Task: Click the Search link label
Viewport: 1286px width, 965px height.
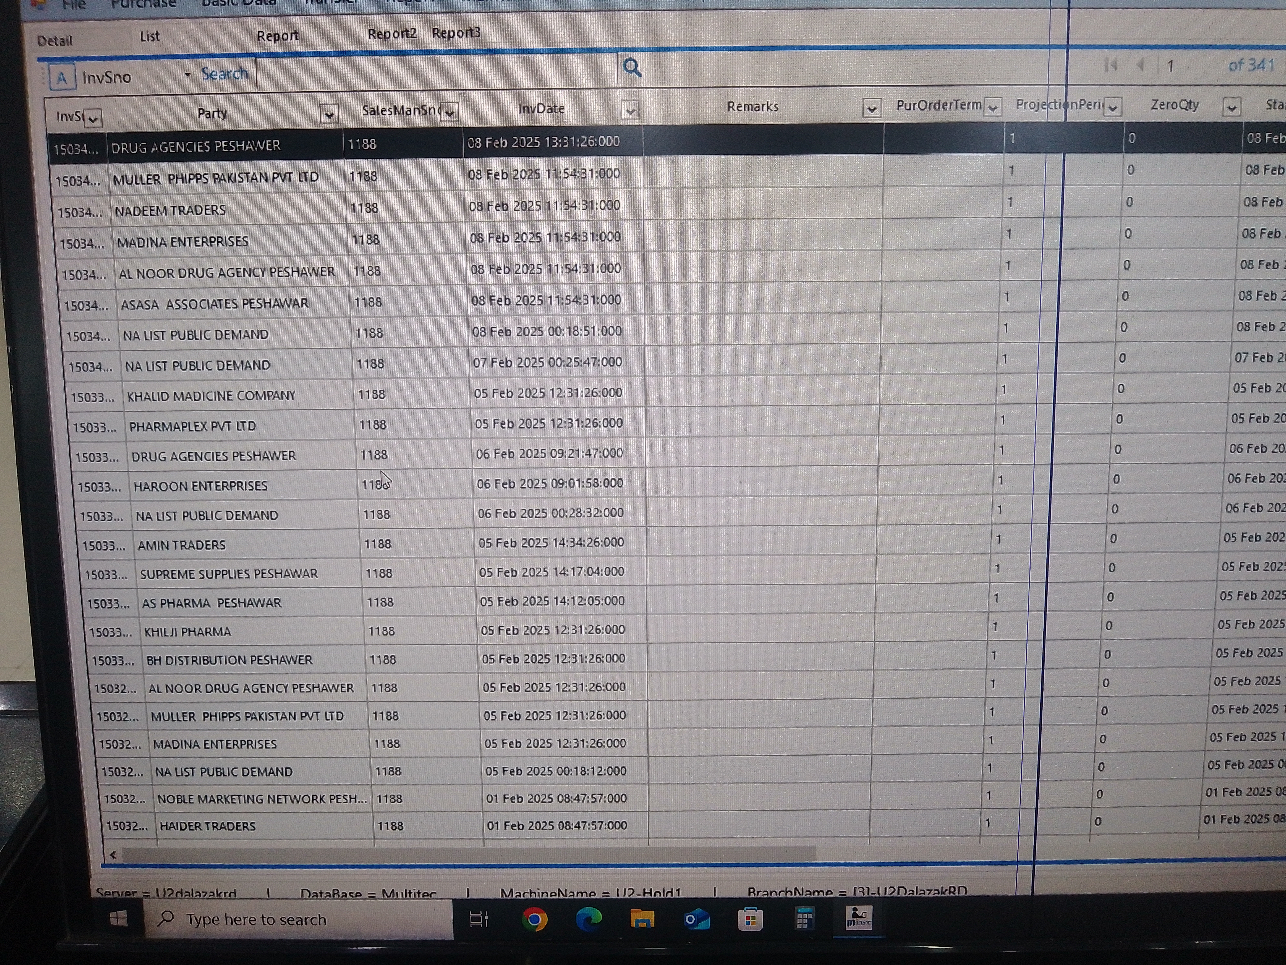Action: click(x=224, y=74)
